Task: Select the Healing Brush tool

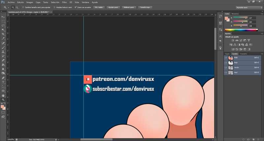Action: (3, 43)
